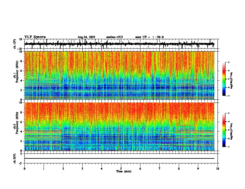Click the "7" minute tick label
The width and height of the screenshot is (245, 189).
(x=160, y=169)
